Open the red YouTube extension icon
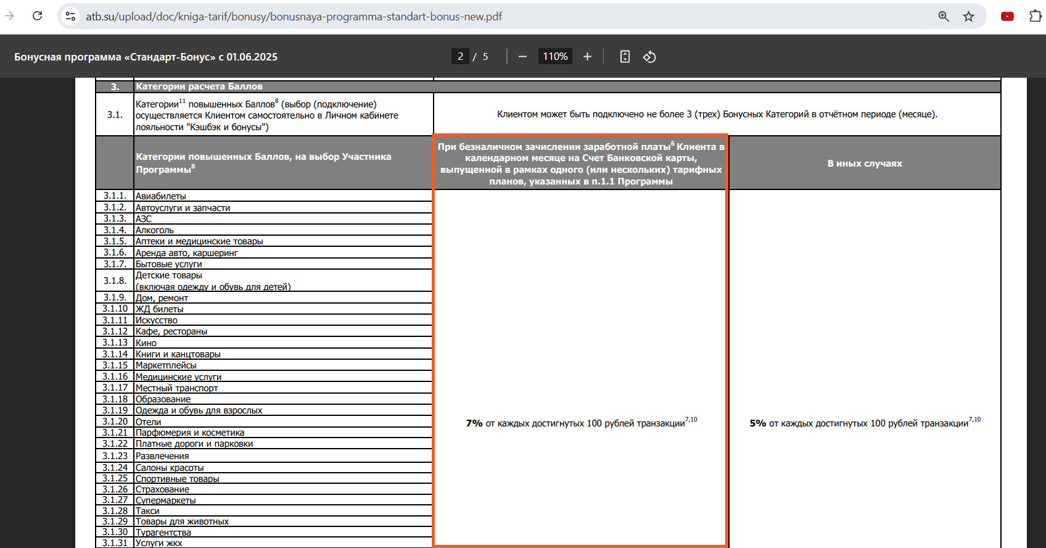1046x548 pixels. coord(1008,17)
